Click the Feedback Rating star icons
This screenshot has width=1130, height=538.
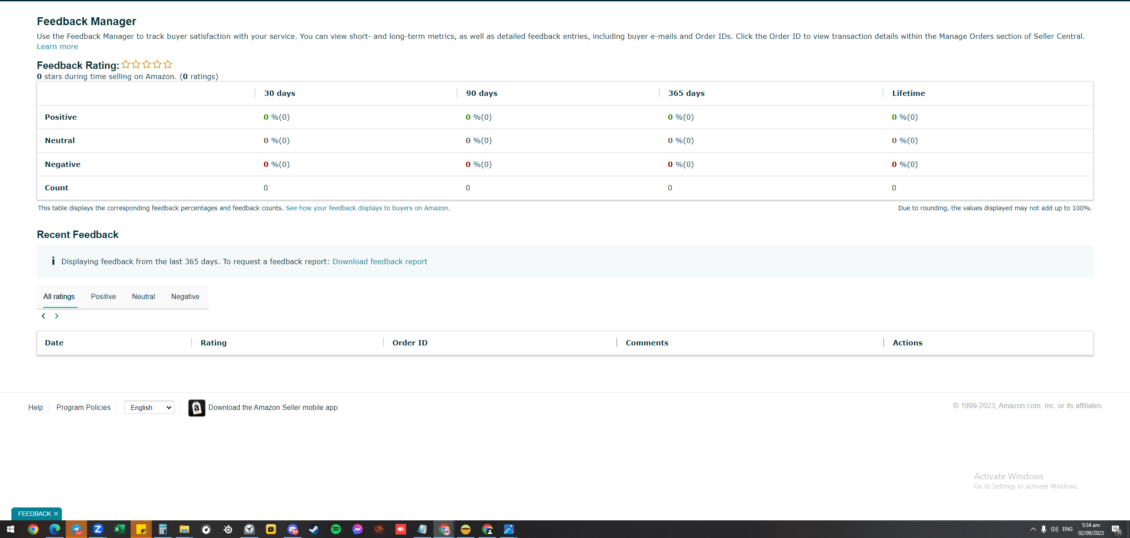point(147,64)
